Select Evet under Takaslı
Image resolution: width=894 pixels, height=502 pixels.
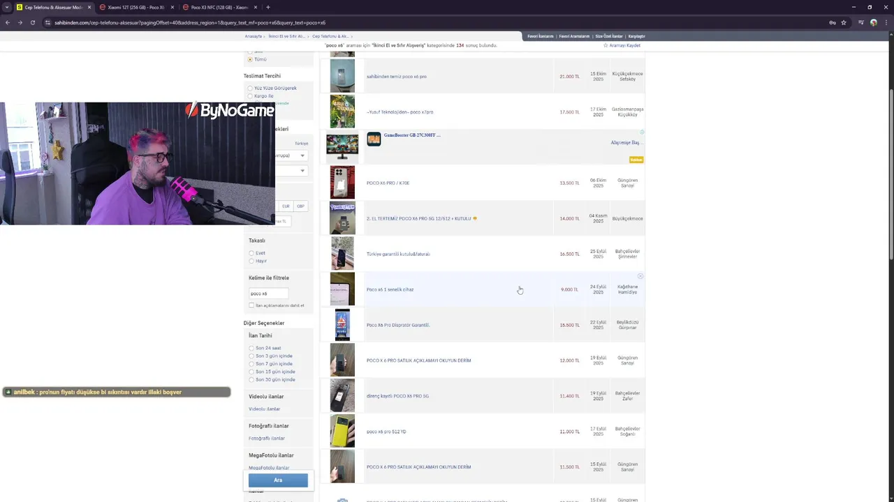pos(251,253)
